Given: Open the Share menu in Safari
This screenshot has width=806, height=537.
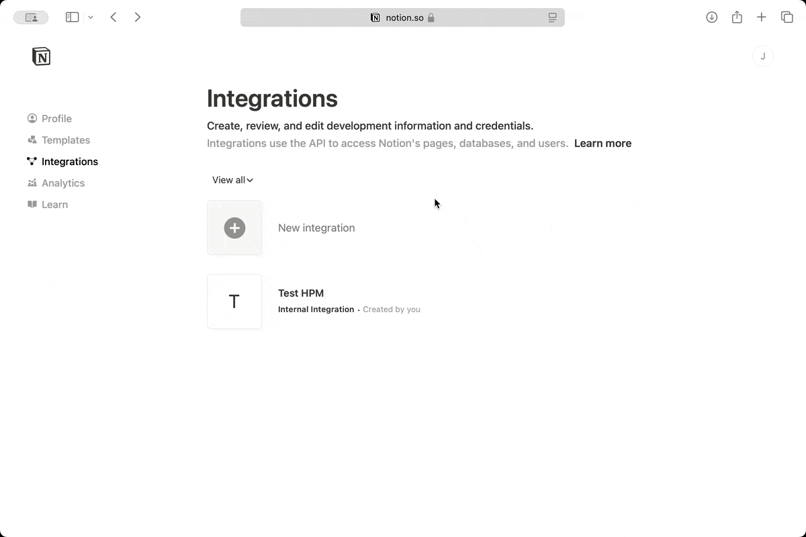Looking at the screenshot, I should 736,17.
